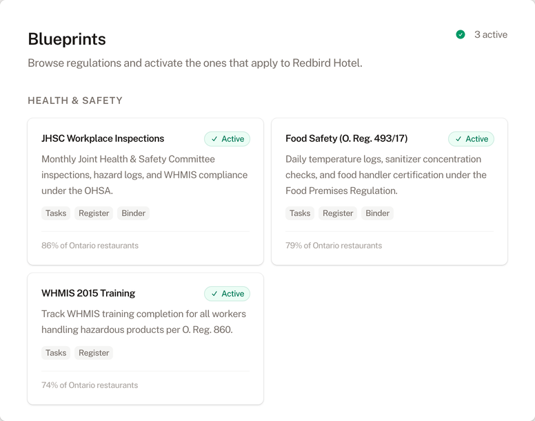Toggle Active badge on Food Safety card
The height and width of the screenshot is (421, 535).
(x=471, y=139)
